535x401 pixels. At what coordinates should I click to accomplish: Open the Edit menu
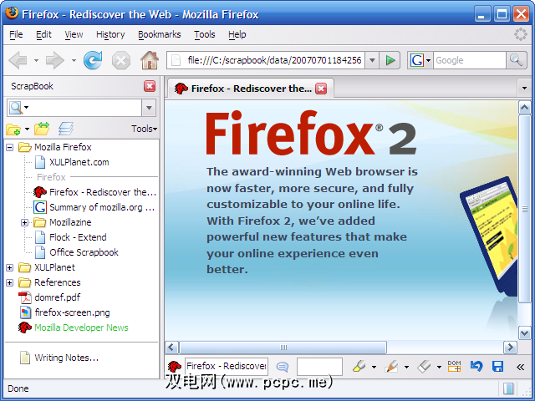click(x=43, y=35)
